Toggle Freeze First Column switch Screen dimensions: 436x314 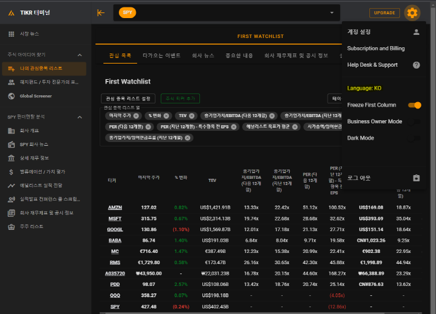[415, 105]
